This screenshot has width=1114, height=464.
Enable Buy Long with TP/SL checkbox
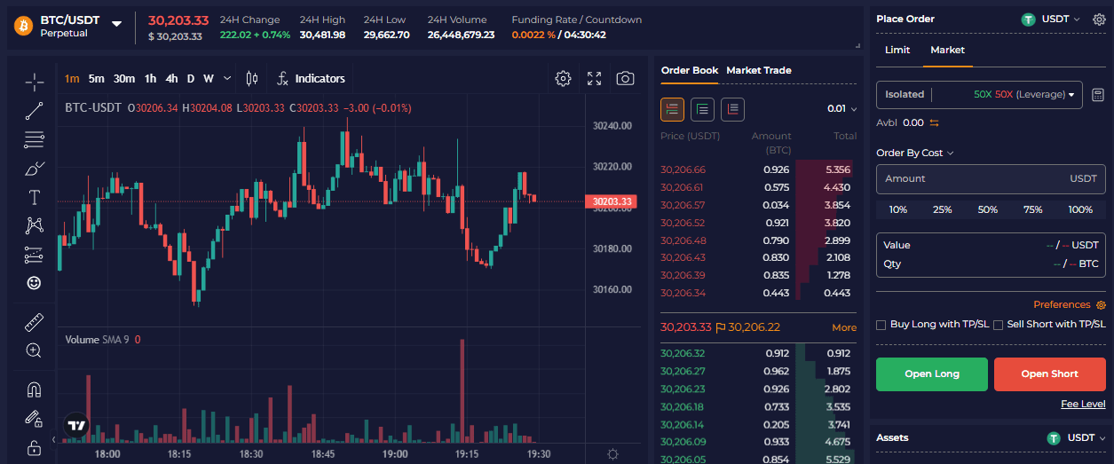click(881, 325)
